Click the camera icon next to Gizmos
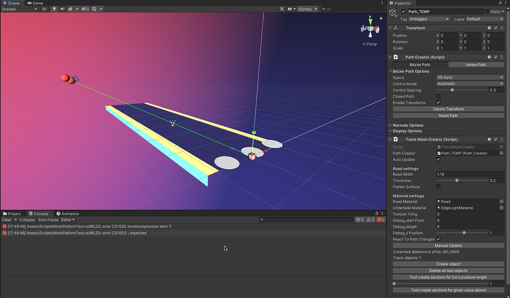 click(x=290, y=8)
